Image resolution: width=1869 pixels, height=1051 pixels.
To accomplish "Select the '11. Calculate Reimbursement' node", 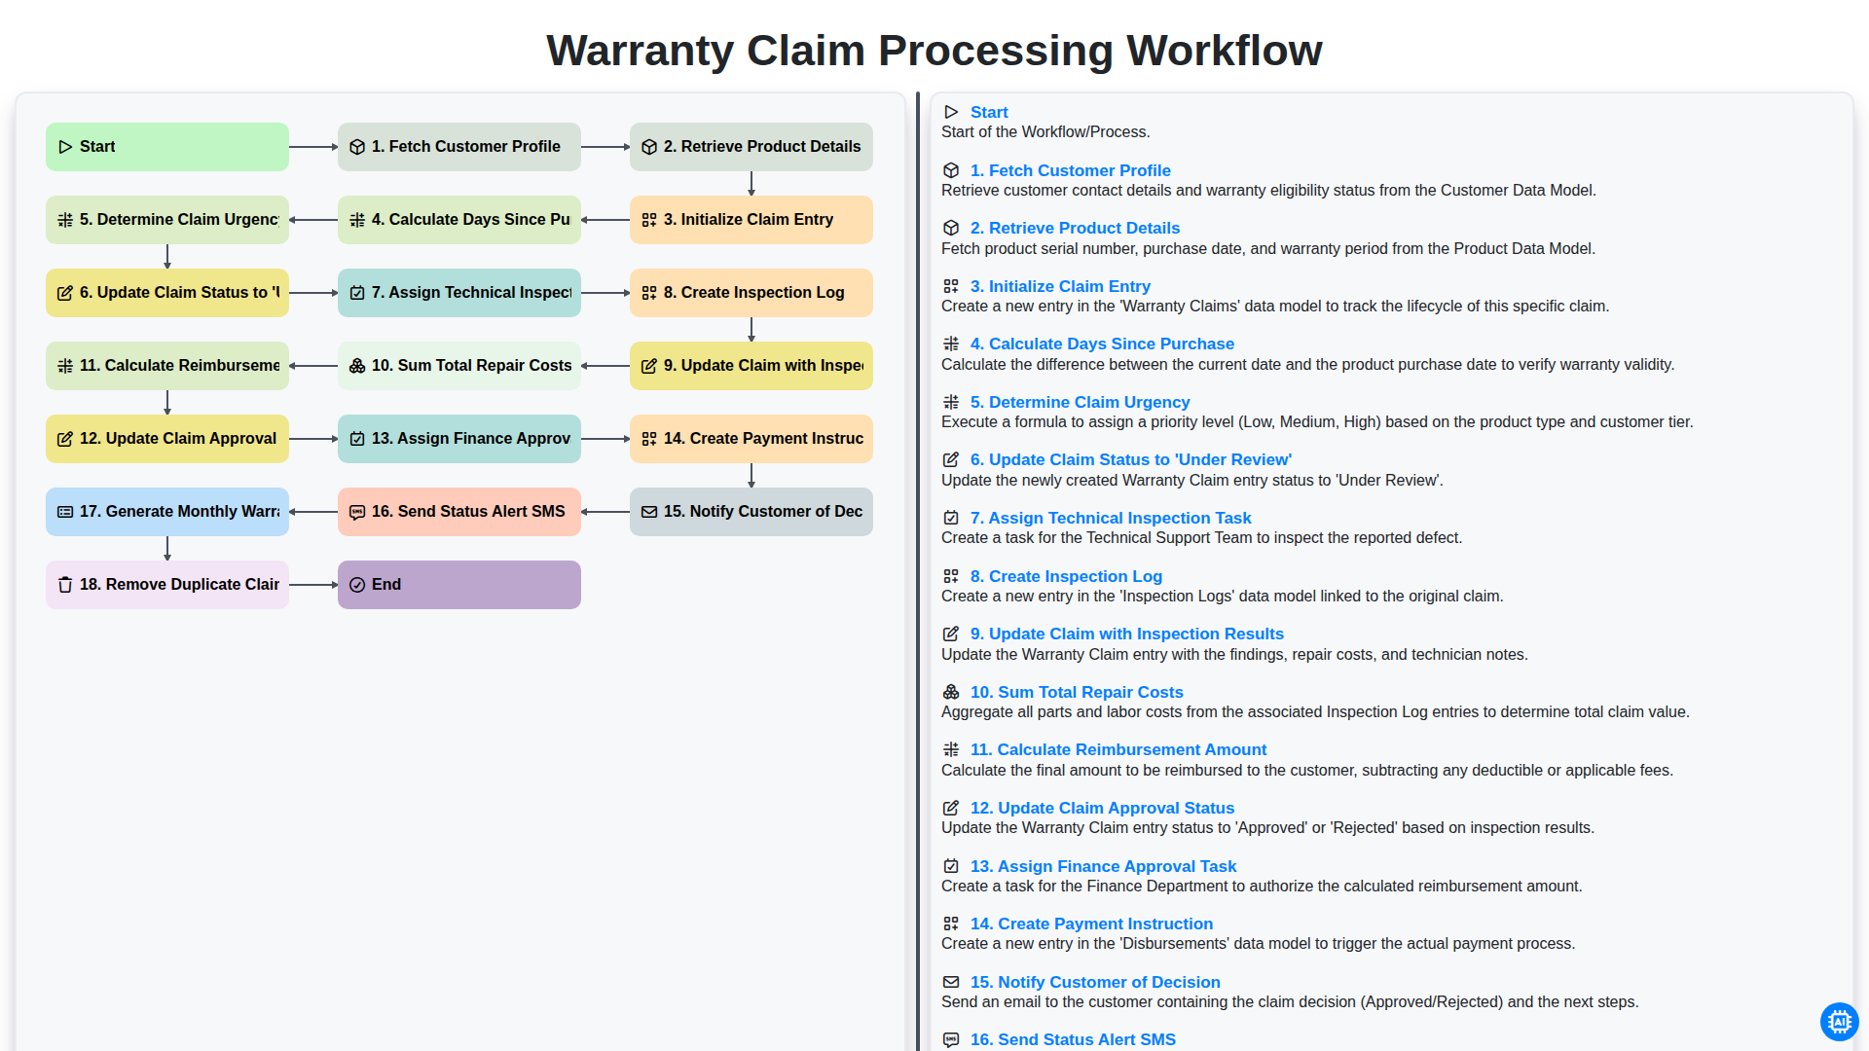I will [167, 366].
